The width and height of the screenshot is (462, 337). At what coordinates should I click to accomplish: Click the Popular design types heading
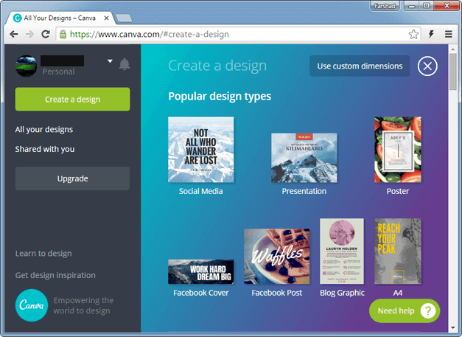220,97
